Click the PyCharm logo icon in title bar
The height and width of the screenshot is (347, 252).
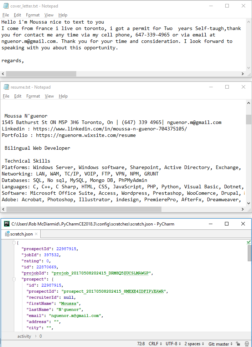[x=7, y=224]
